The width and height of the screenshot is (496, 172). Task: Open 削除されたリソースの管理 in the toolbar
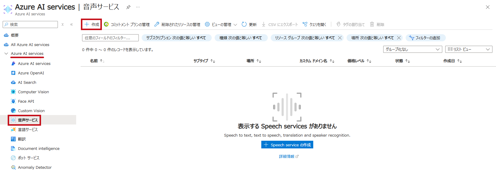(x=177, y=24)
